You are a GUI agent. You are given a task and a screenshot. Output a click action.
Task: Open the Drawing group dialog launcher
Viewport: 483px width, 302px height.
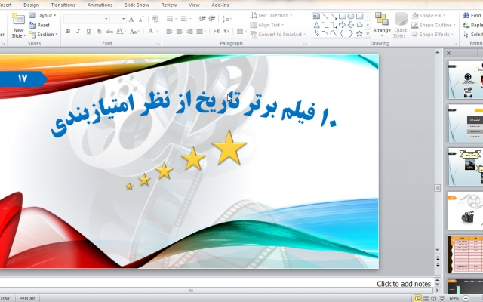click(x=455, y=44)
